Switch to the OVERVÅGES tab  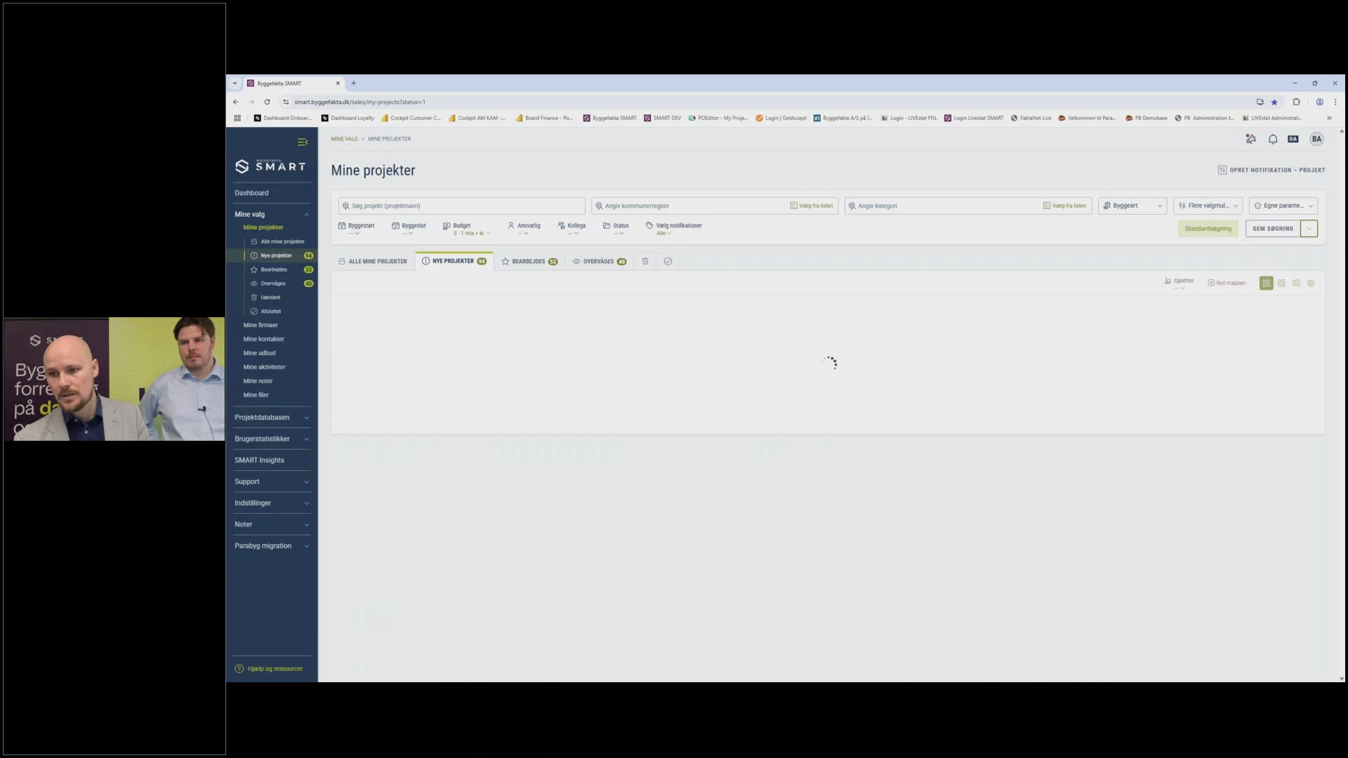pyautogui.click(x=599, y=261)
